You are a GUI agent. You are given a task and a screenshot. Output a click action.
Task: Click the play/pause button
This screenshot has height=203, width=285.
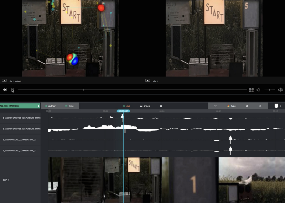(12, 90)
